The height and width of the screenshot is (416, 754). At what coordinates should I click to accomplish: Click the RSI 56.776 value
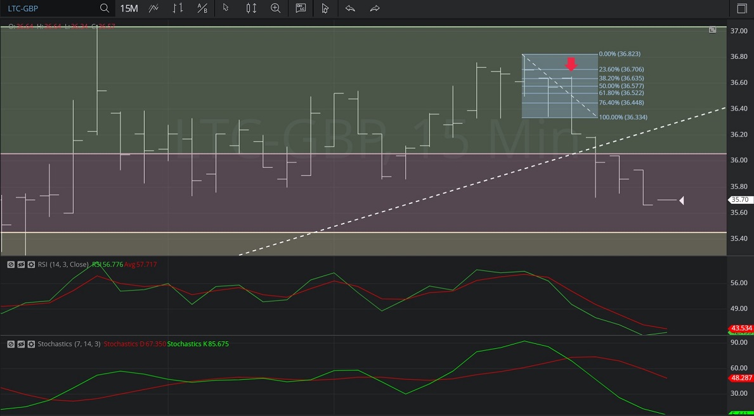coord(107,264)
